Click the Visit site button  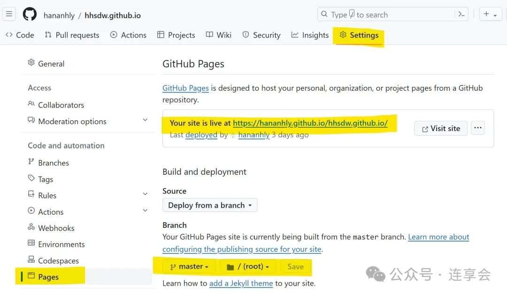click(441, 128)
